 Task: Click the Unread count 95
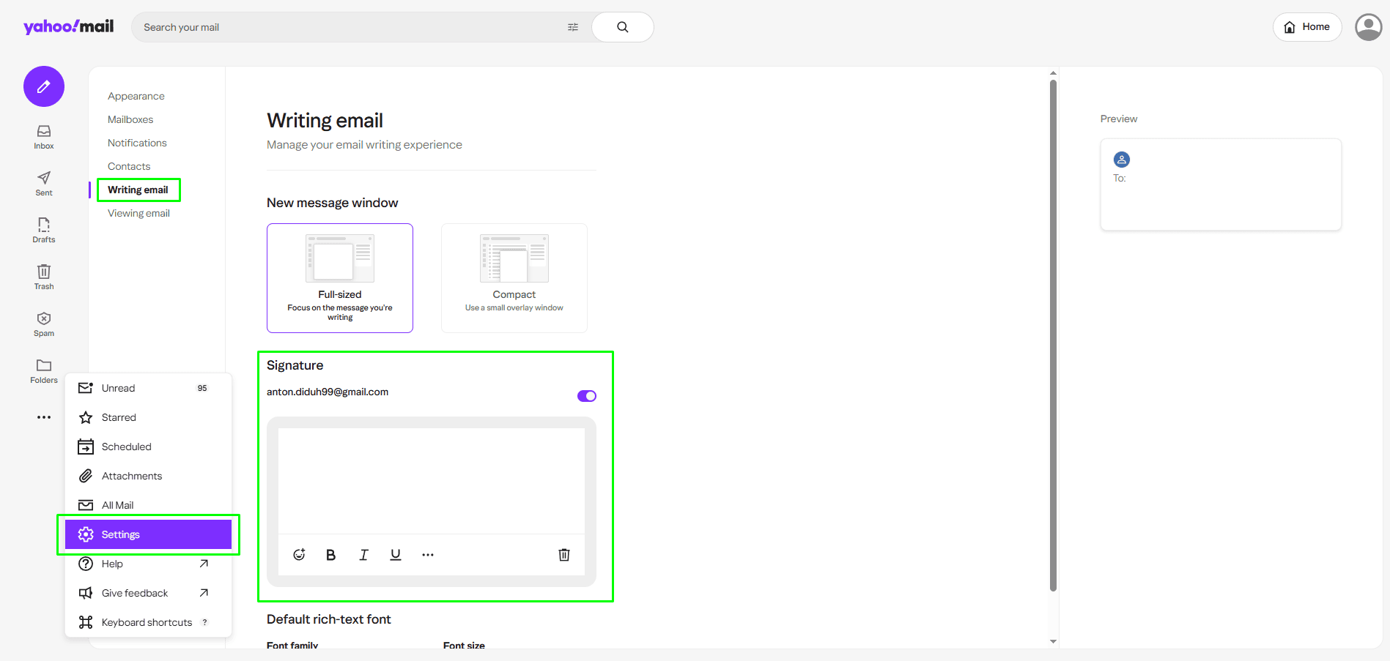click(x=202, y=388)
